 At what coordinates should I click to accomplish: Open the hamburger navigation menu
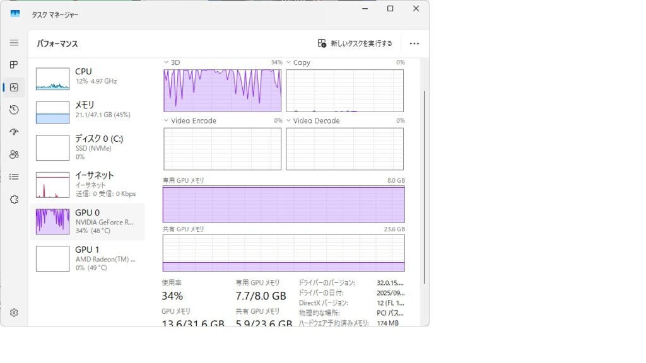point(14,42)
